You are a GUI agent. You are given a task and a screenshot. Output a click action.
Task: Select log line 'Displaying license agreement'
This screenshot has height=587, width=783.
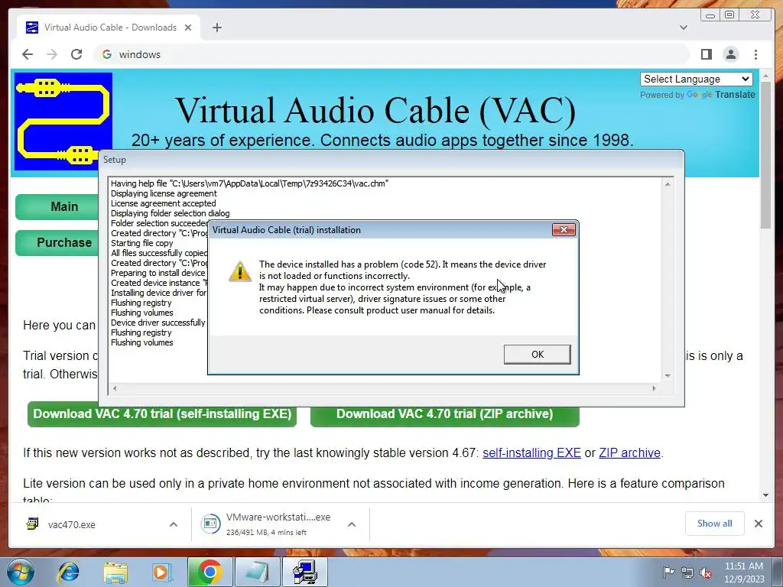(164, 193)
